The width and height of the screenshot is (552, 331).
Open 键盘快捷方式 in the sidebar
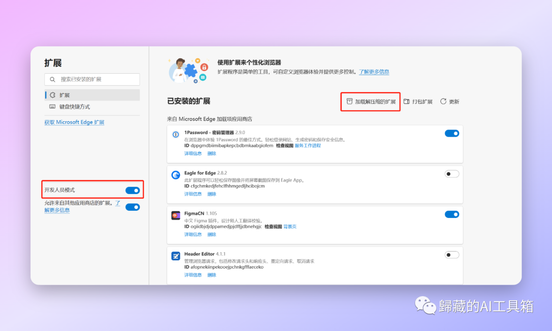92,107
